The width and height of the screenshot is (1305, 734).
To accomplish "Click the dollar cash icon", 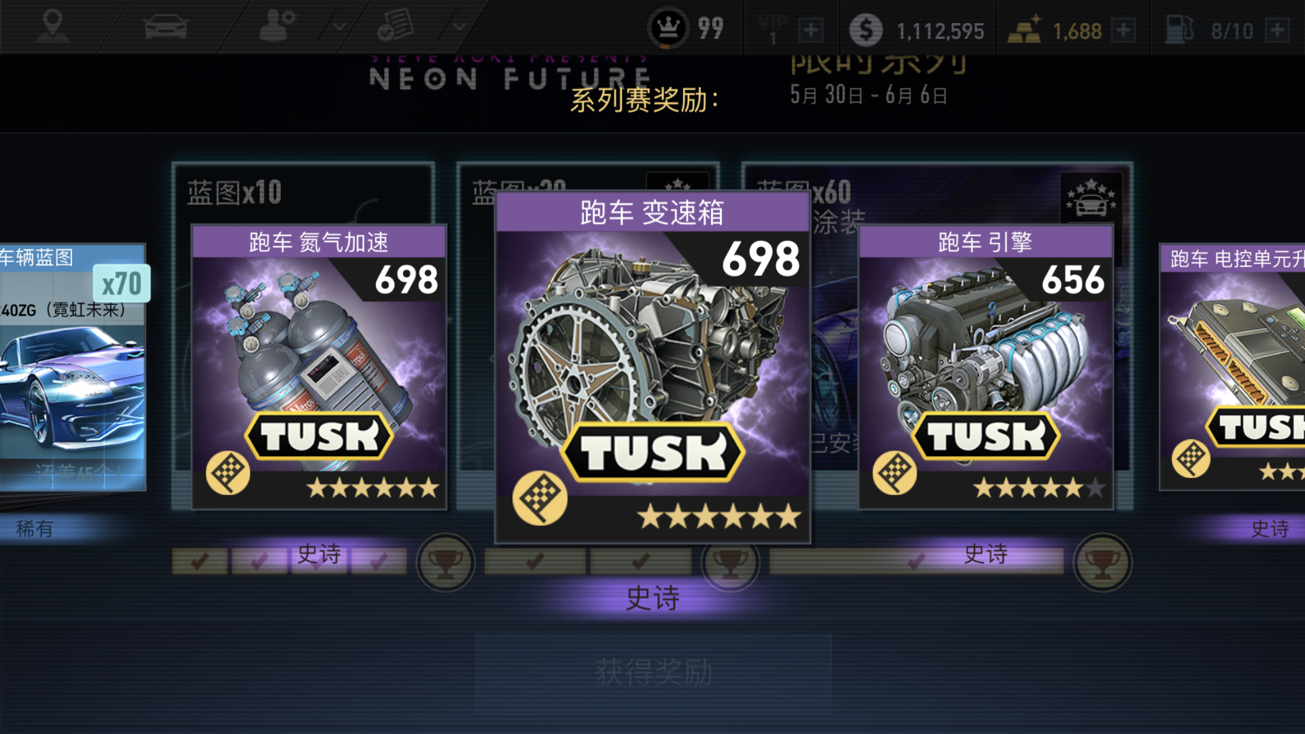I will (x=866, y=30).
